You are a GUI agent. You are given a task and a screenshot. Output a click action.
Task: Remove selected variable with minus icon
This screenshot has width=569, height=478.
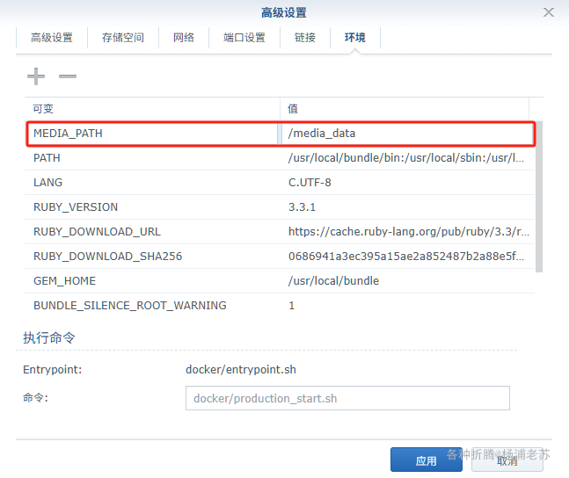pos(68,76)
